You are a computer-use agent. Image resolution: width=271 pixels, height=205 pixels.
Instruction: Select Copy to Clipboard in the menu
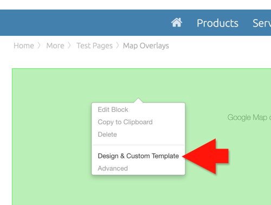coord(125,122)
